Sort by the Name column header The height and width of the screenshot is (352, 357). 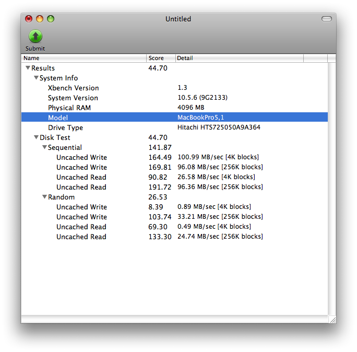click(84, 58)
